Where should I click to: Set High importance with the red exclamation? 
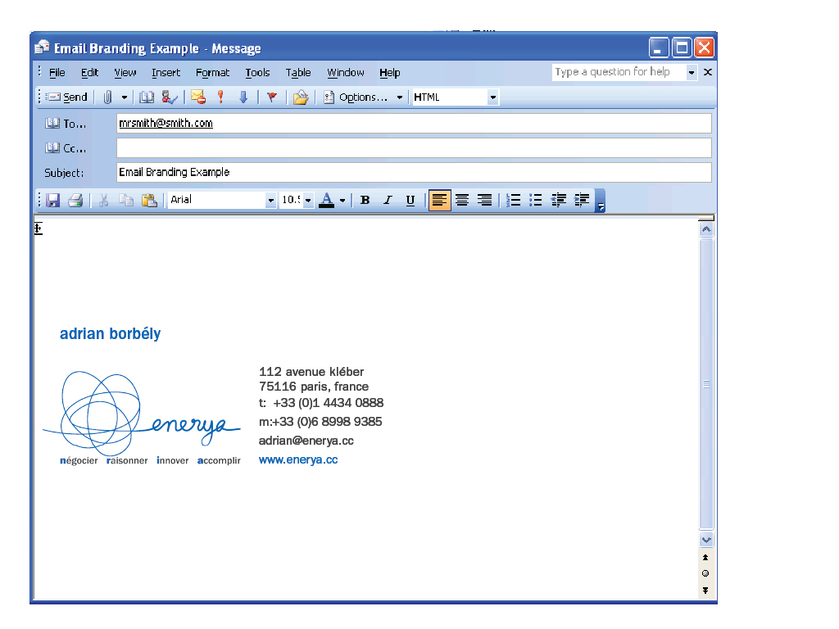[x=220, y=97]
